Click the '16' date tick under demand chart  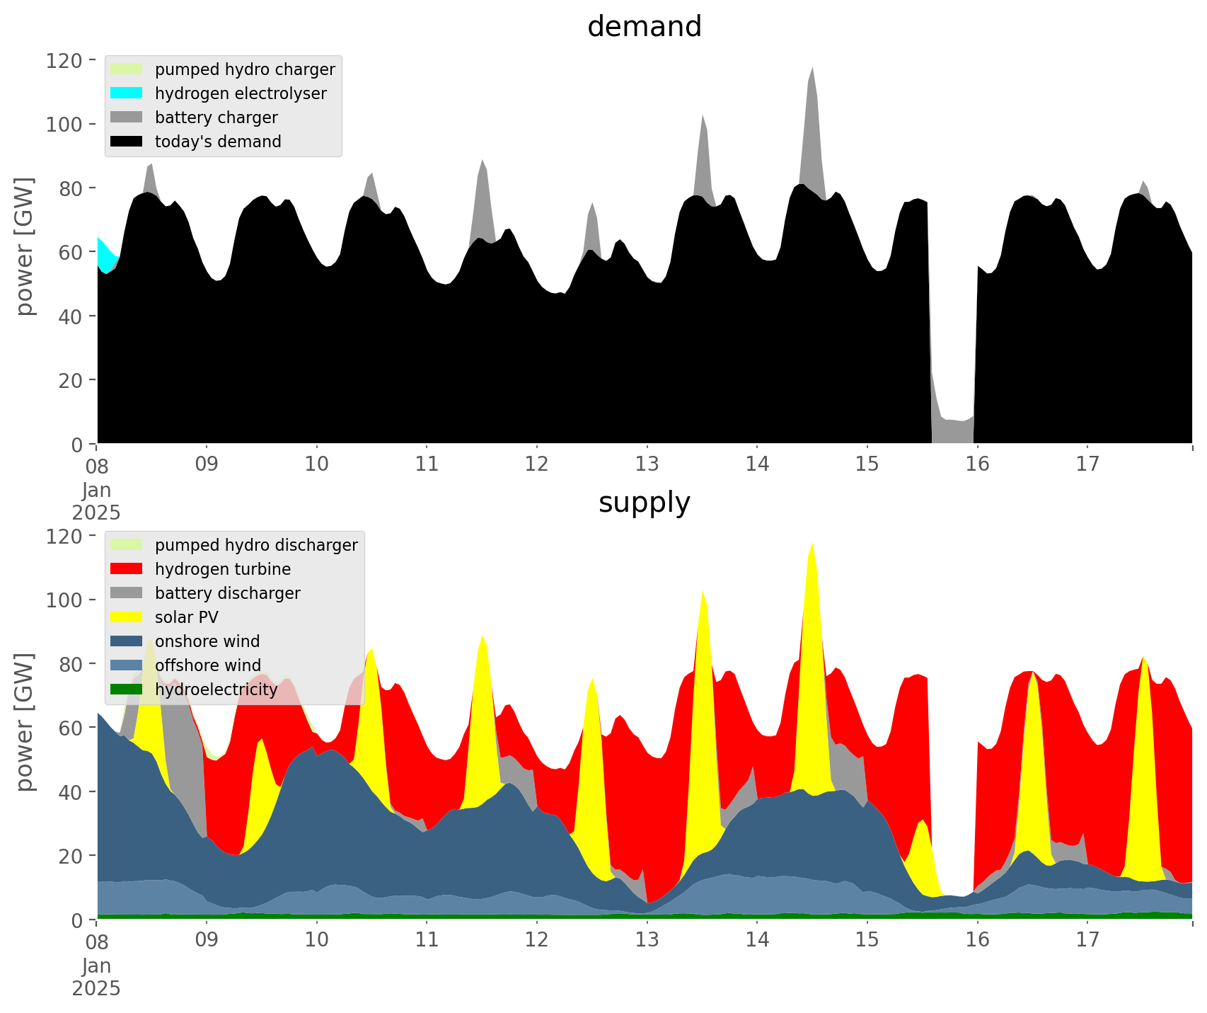tap(977, 464)
